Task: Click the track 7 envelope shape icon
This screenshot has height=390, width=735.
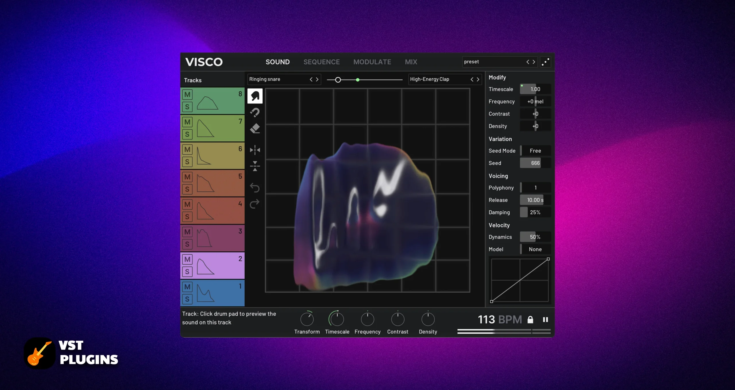Action: click(206, 128)
